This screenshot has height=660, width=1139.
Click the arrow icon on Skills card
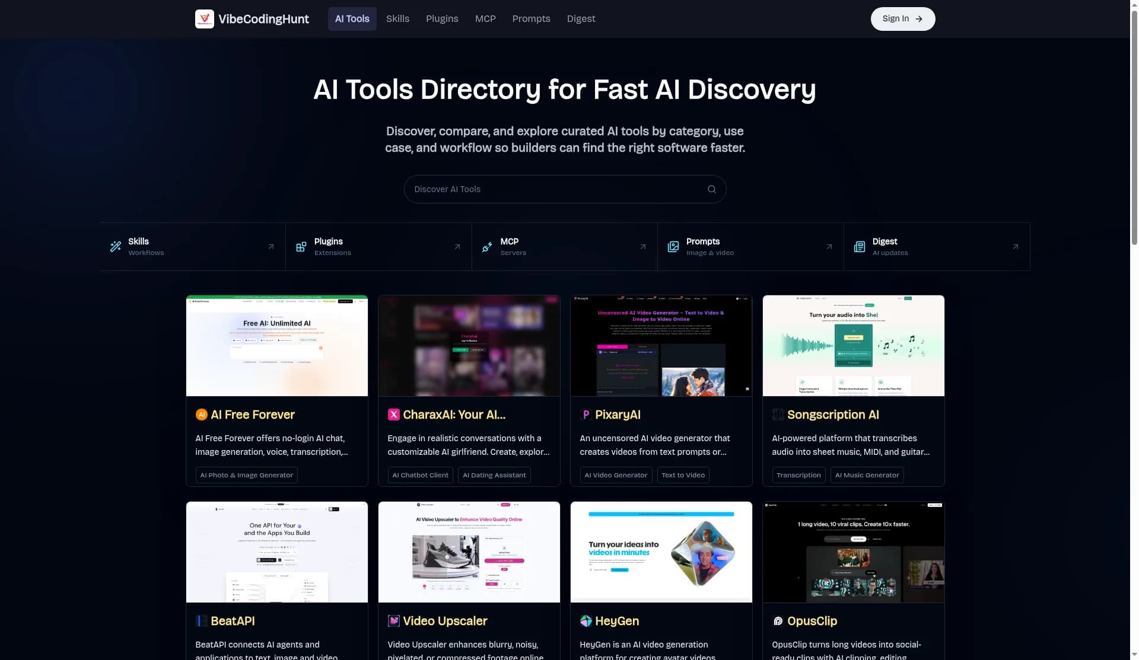(271, 247)
